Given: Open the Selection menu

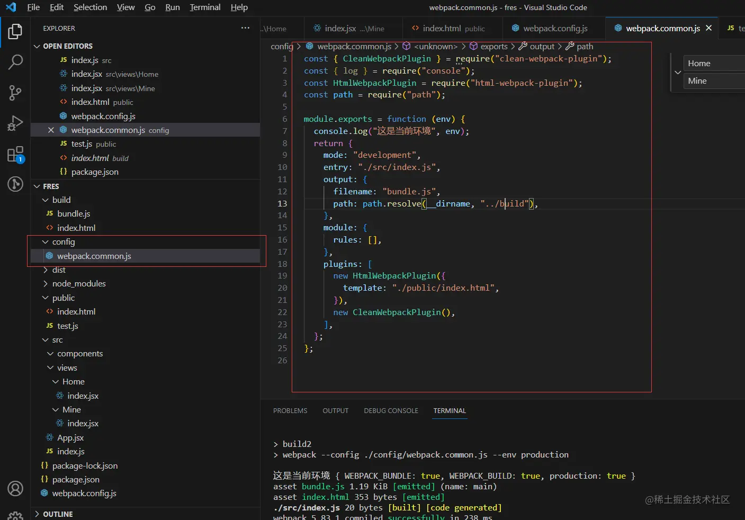Looking at the screenshot, I should 90,7.
